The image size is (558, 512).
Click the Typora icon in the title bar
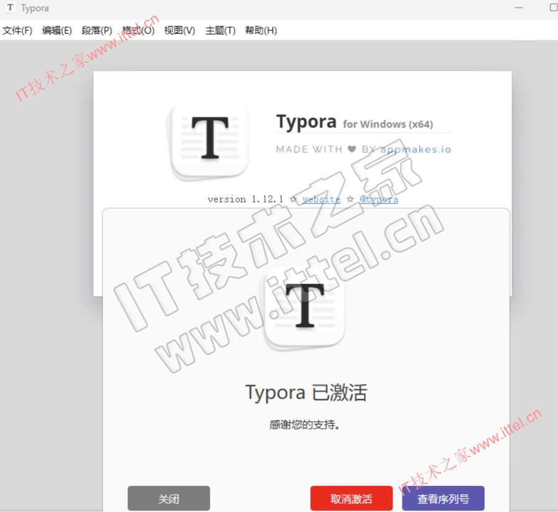point(10,8)
